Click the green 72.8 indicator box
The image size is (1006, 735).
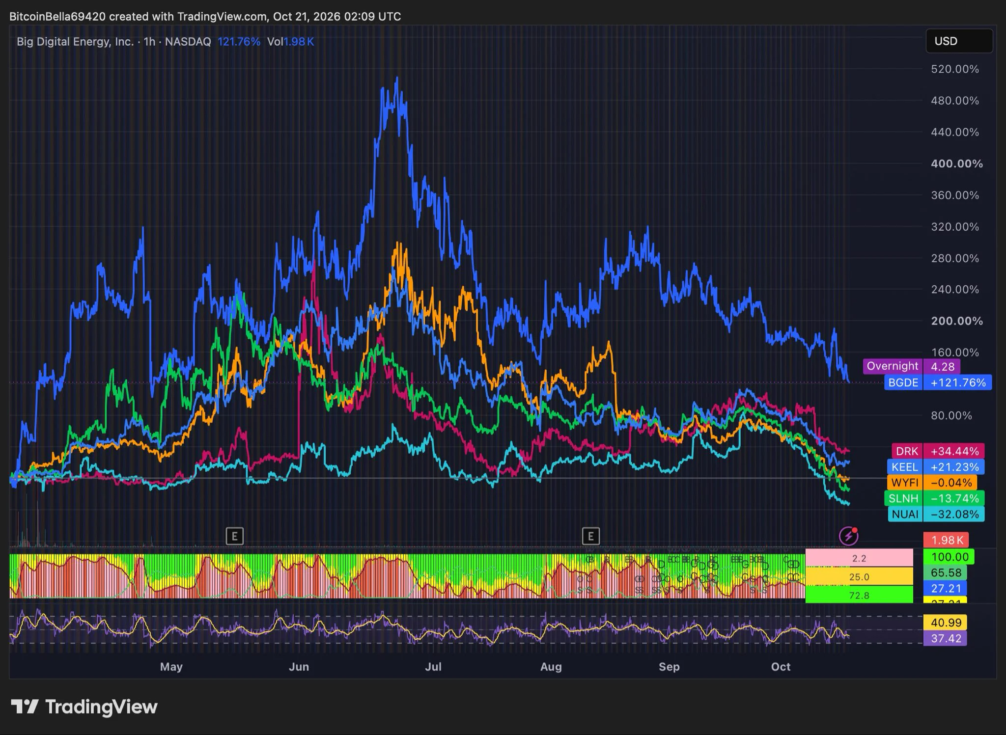(x=859, y=595)
